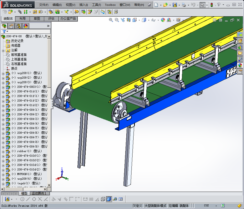Open the 插入 (Insert) menu
The width and height of the screenshot is (244, 209).
coord(84,5)
